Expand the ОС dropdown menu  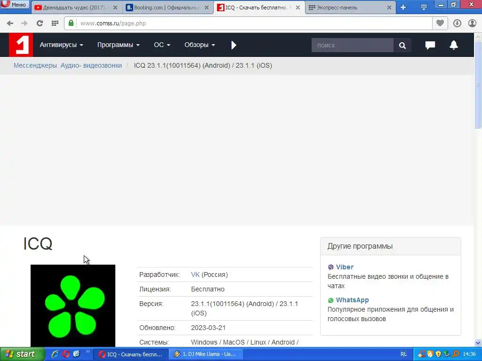point(162,45)
